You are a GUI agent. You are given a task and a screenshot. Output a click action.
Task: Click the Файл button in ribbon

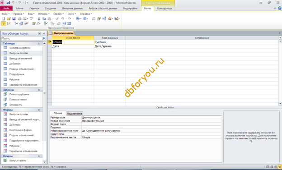[6, 8]
